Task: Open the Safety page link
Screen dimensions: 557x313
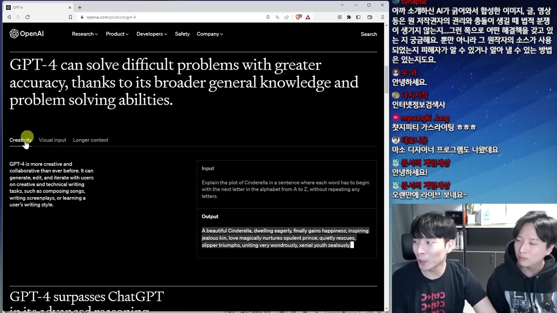Action: click(182, 34)
